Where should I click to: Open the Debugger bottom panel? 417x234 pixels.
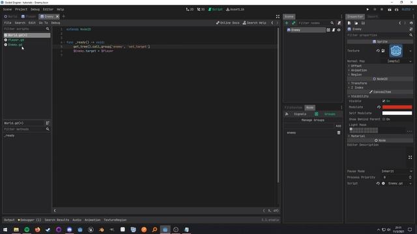29,220
